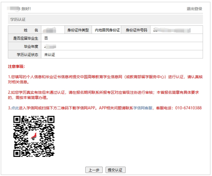The height and width of the screenshot is (176, 212).
Task: Select the 未认证 status value
Action: coord(50,55)
